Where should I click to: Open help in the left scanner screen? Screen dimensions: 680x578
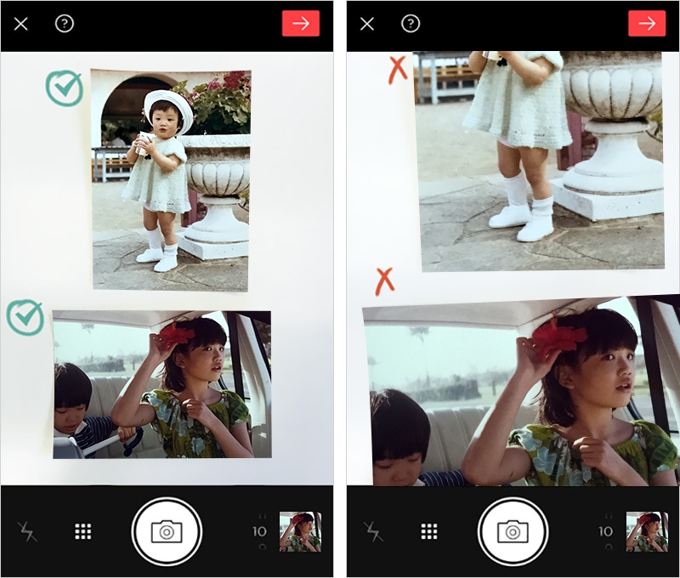[x=65, y=24]
